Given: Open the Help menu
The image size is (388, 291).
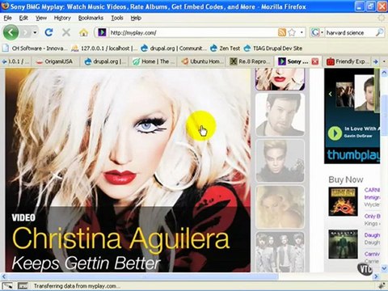Looking at the screenshot, I should (136, 18).
